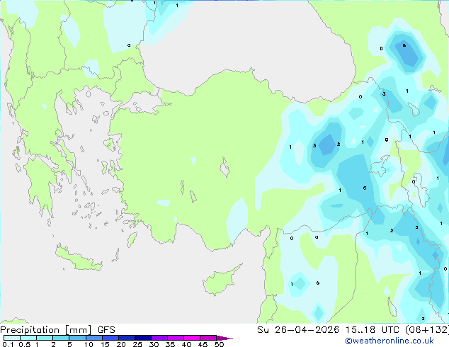The width and height of the screenshot is (449, 347).
Task: Click the '25' legend label
Action: (x=137, y=344)
